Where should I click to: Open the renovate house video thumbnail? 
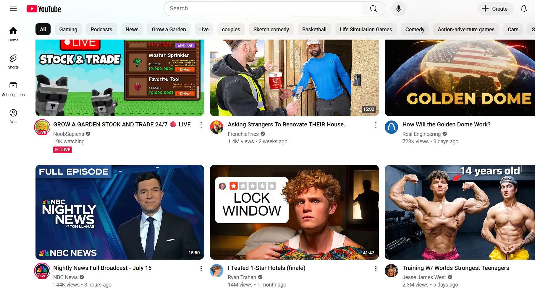coord(294,78)
